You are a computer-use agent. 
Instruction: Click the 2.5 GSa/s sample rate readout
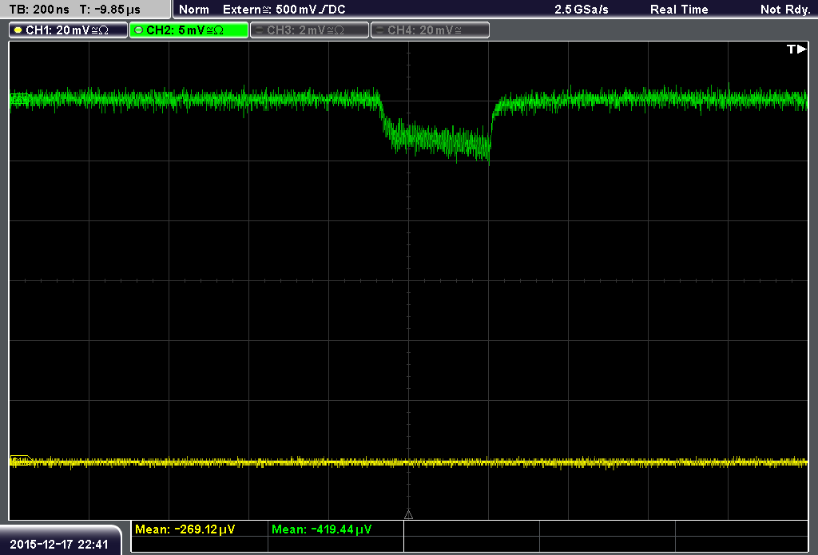[x=582, y=10]
